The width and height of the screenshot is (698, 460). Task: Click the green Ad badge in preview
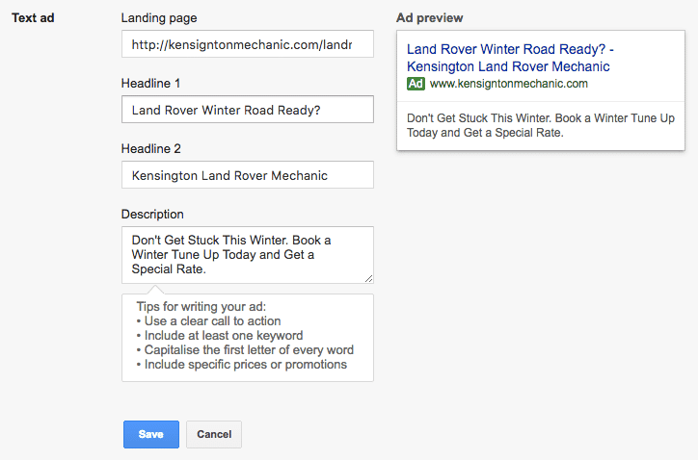[x=416, y=84]
